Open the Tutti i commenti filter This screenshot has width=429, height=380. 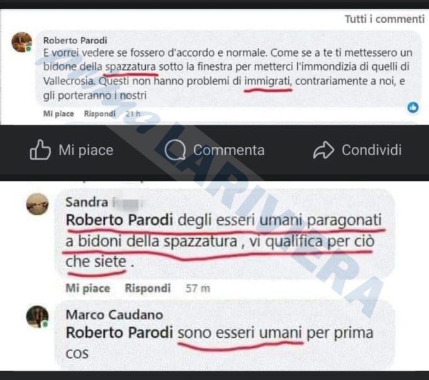point(384,19)
